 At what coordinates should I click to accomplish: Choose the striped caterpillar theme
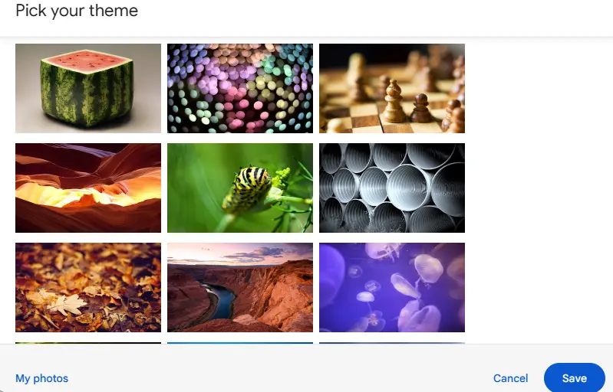point(240,188)
